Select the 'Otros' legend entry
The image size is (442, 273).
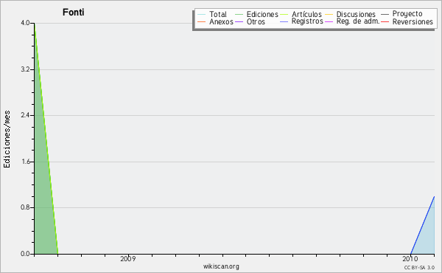256,21
